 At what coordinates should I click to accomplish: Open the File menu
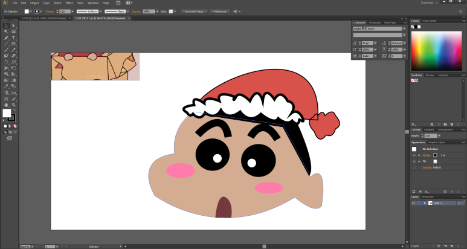[x=14, y=3]
